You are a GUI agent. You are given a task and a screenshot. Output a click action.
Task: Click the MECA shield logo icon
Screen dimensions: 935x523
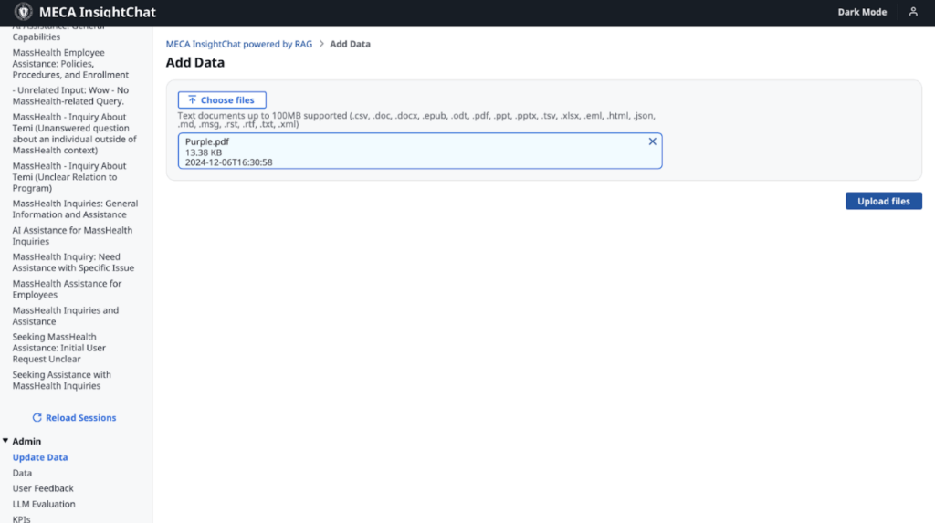23,12
